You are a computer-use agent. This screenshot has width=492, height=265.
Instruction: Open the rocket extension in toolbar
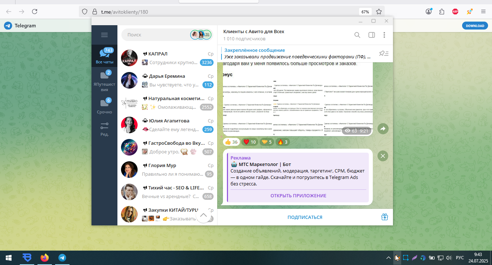469,12
